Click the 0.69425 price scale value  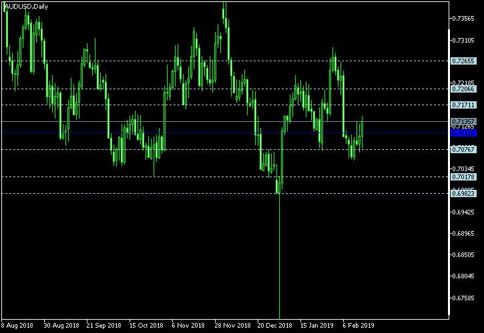point(463,212)
